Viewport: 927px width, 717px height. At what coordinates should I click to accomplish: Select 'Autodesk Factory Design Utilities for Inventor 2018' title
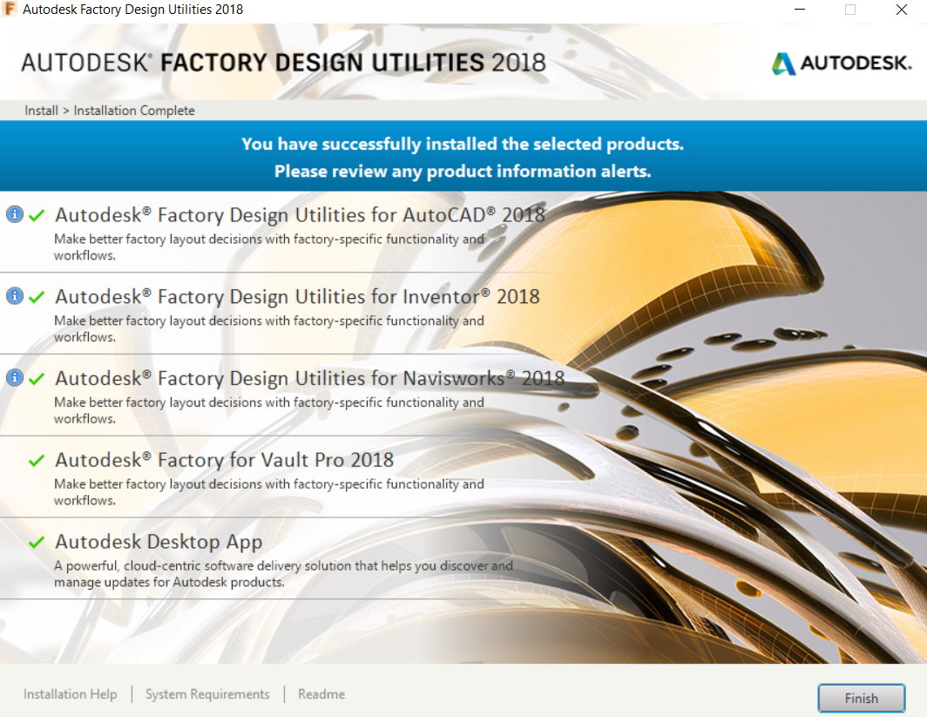pyautogui.click(x=297, y=297)
